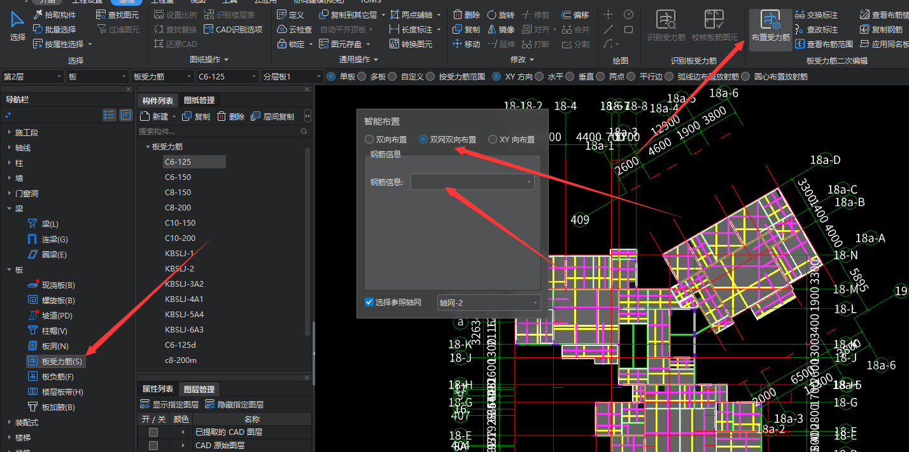This screenshot has height=452, width=909.
Task: Select 板负筋(F) in navigation tree
Action: (x=52, y=376)
